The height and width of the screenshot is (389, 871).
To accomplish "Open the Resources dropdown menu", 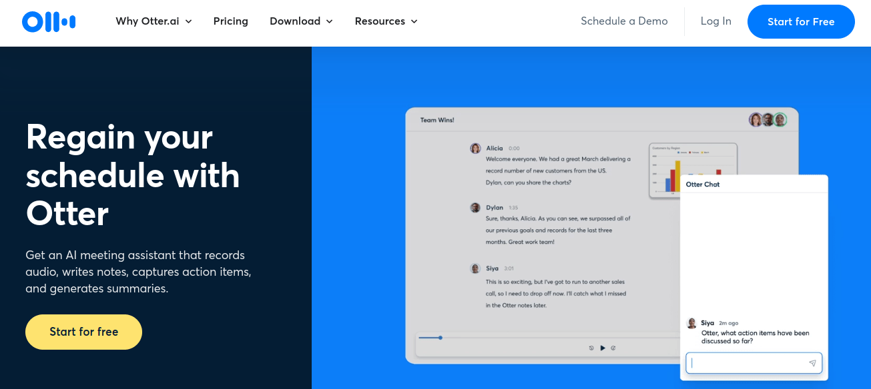I will click(x=386, y=21).
